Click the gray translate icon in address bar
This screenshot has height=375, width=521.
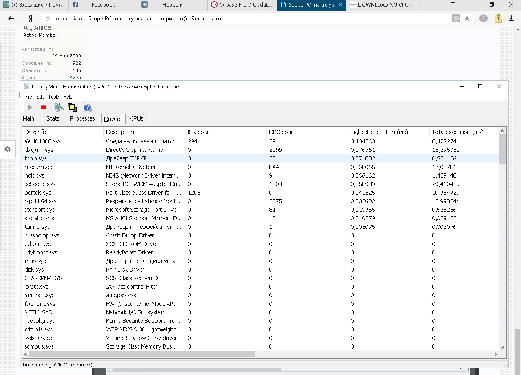[x=456, y=18]
